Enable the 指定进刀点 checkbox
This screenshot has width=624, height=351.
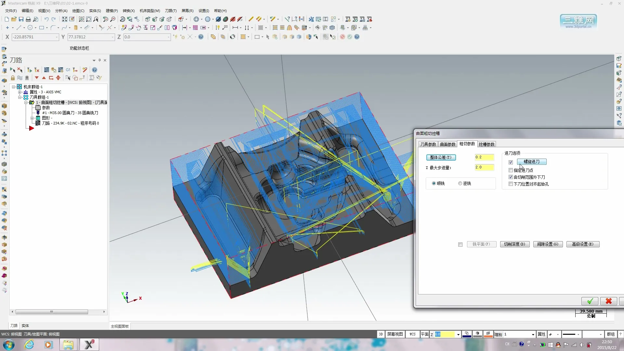(511, 170)
